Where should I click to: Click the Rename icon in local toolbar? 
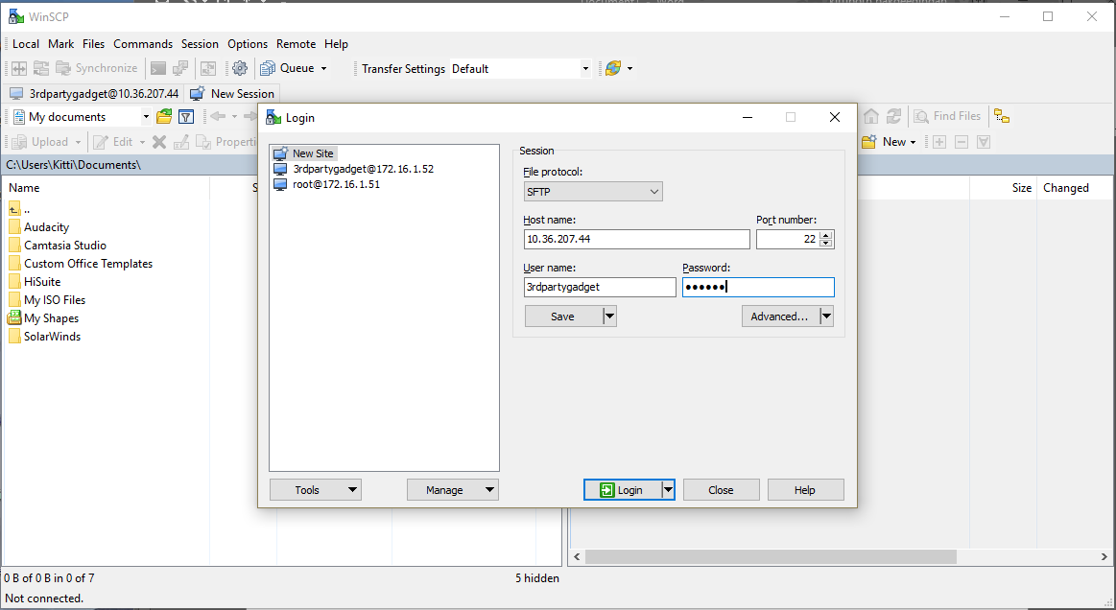pos(181,142)
